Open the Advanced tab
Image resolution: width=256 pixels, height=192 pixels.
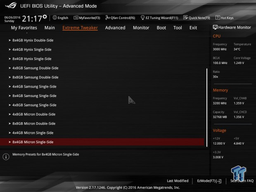[115, 28]
